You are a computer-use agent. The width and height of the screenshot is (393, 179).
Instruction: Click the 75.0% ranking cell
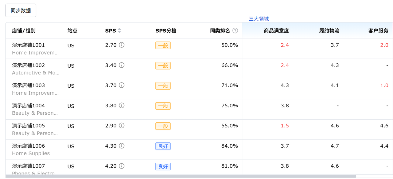(x=230, y=105)
